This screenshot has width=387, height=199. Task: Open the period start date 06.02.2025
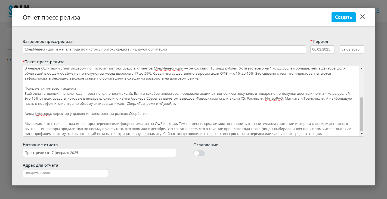[x=323, y=49]
